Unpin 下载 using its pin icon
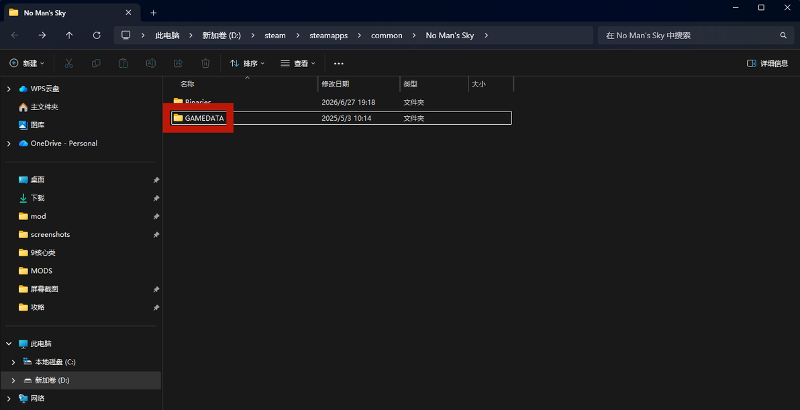Screen dimensions: 800x410 click(x=156, y=198)
